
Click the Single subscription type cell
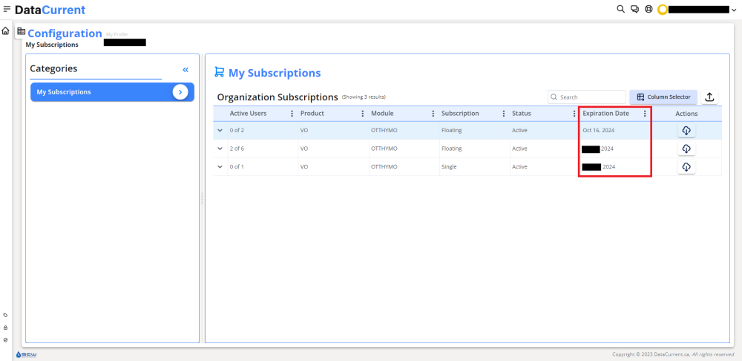(449, 167)
